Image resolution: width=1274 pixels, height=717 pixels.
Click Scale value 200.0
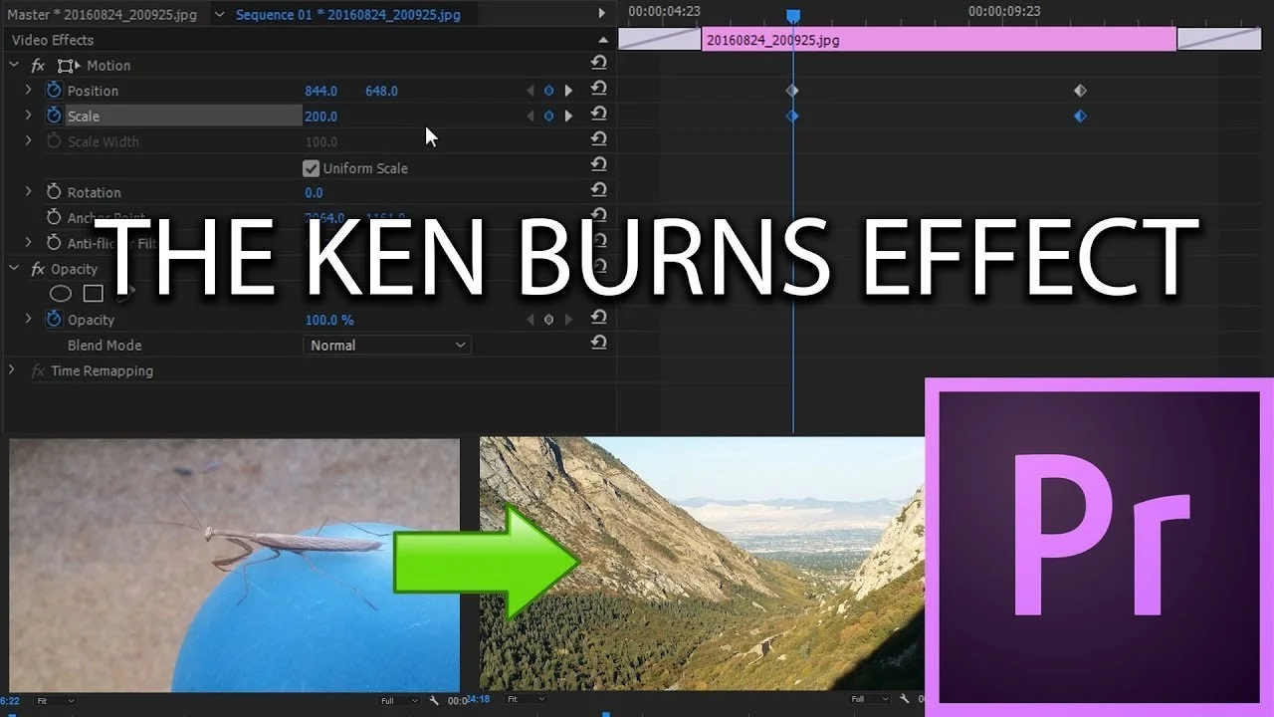click(321, 117)
